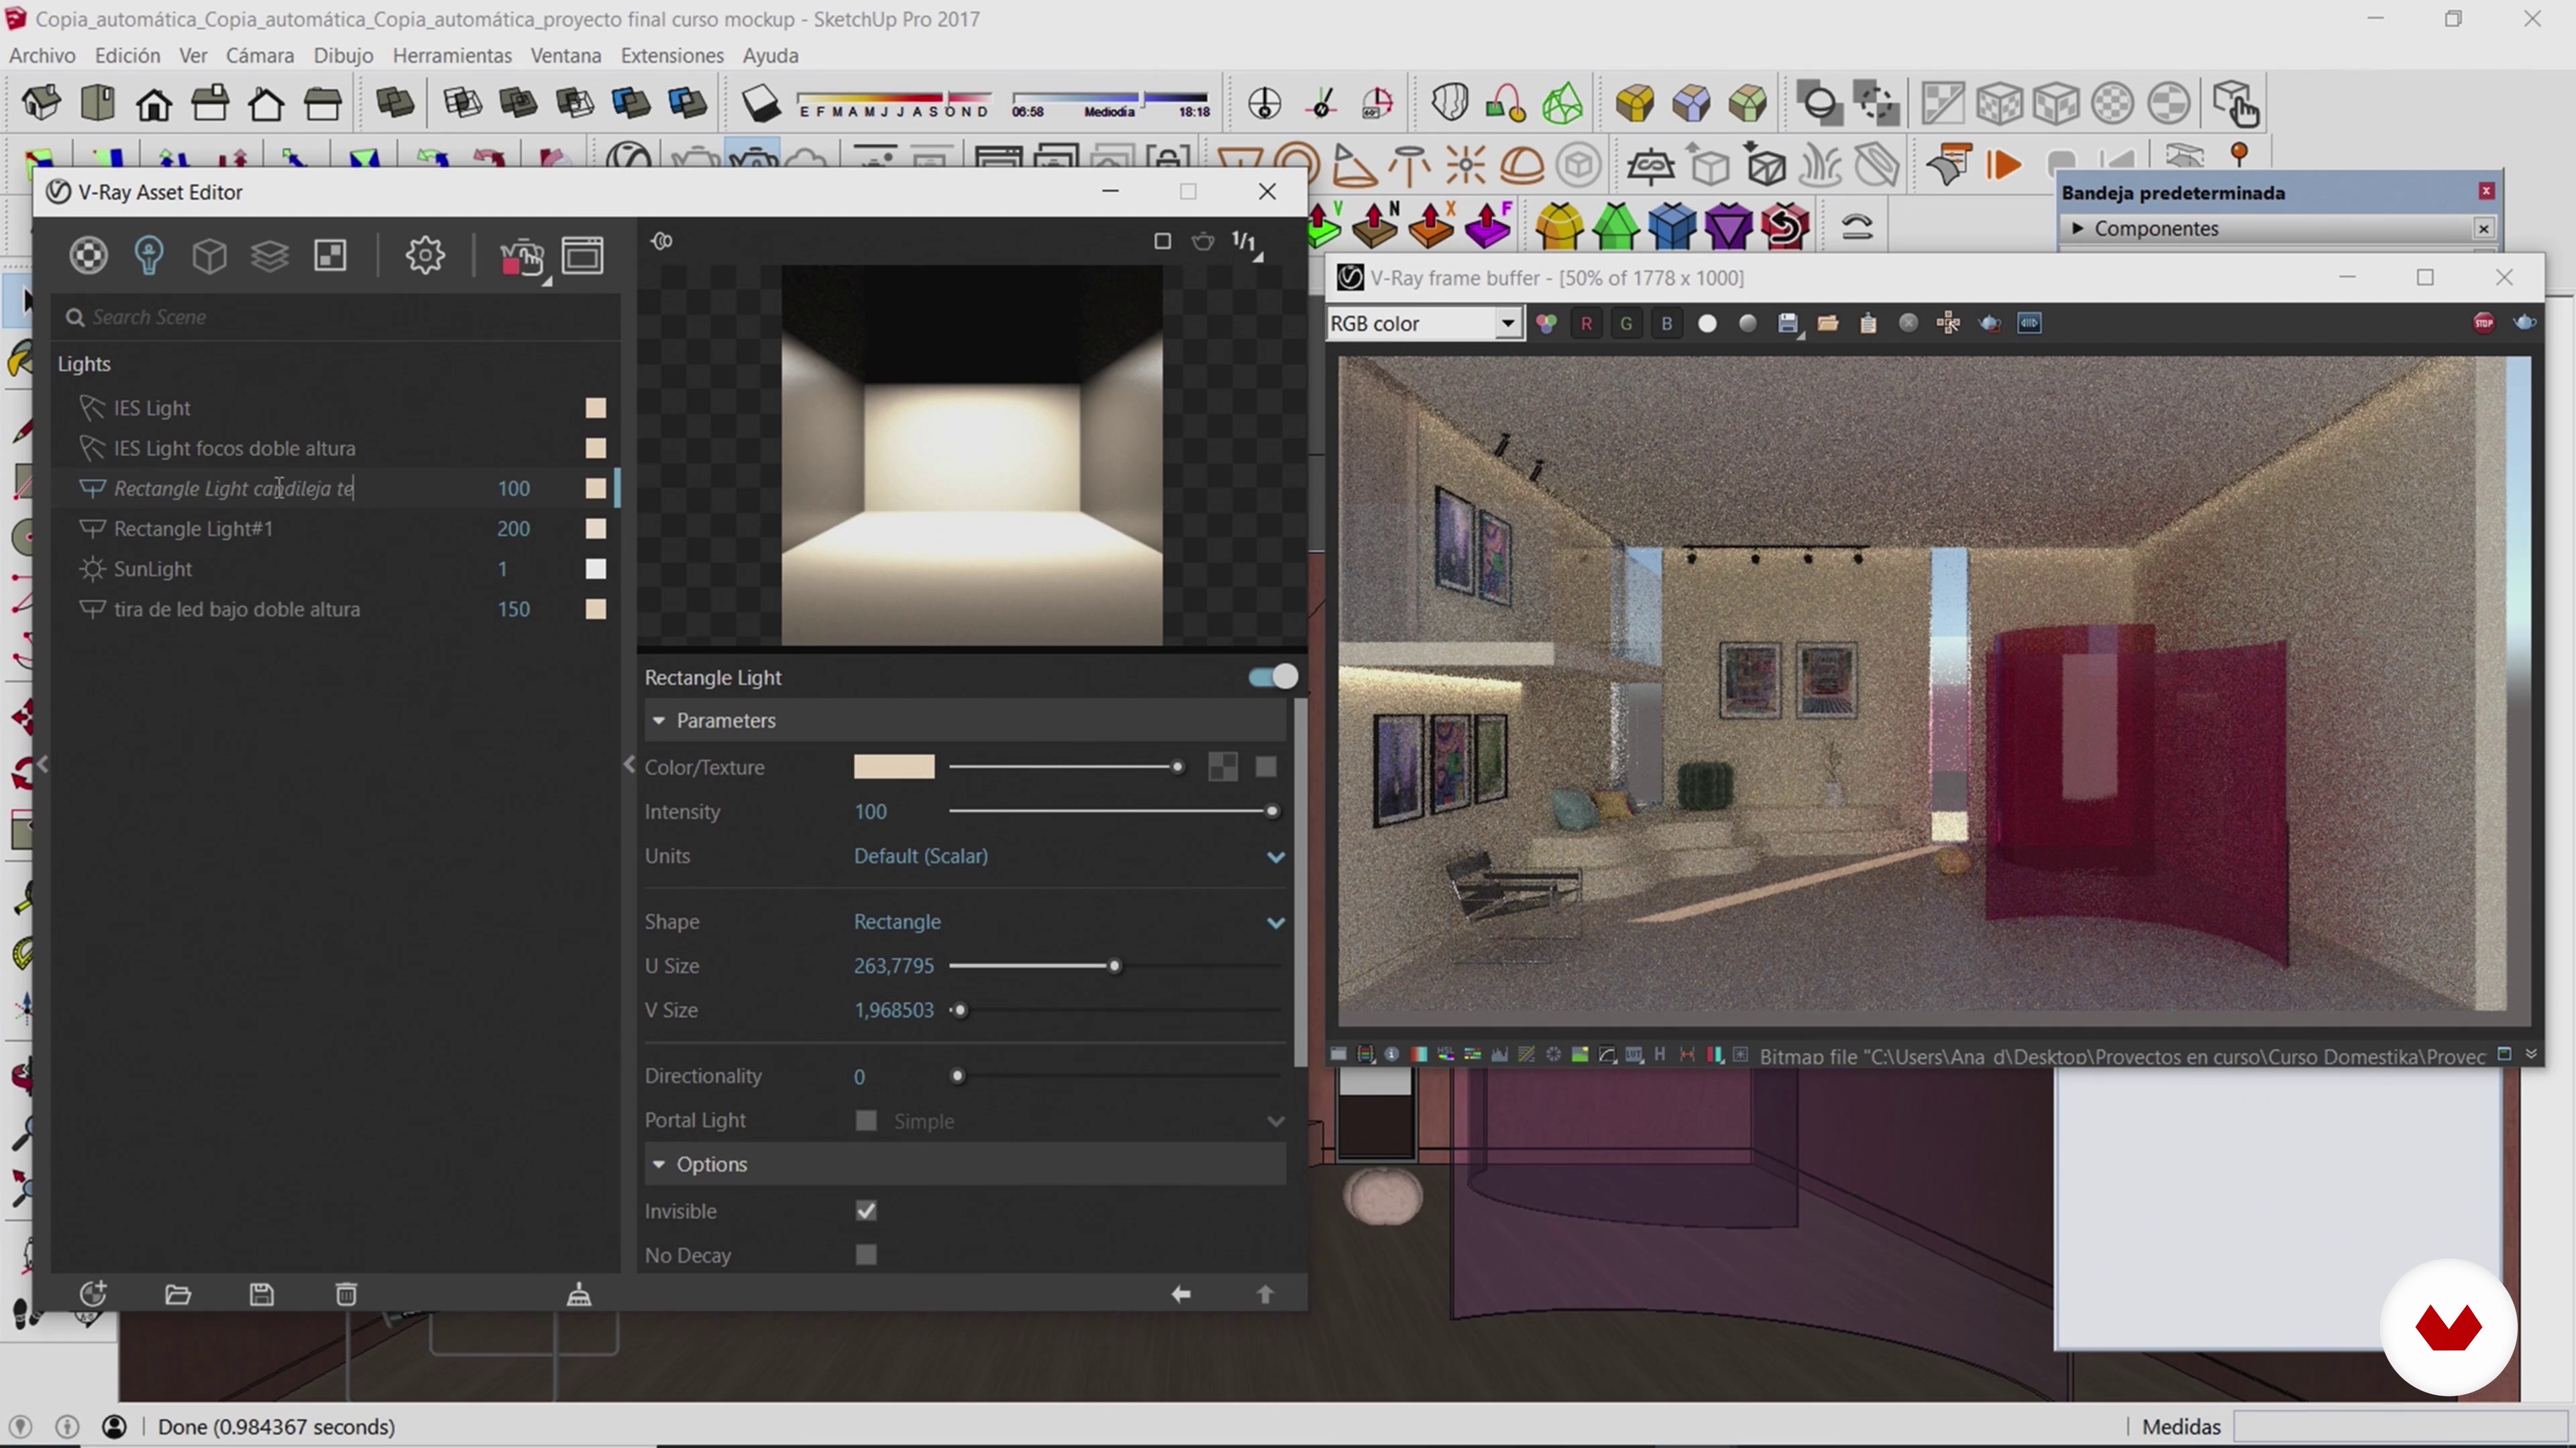This screenshot has width=2576, height=1448.
Task: Toggle IES Light row enable swatch
Action: click(596, 408)
